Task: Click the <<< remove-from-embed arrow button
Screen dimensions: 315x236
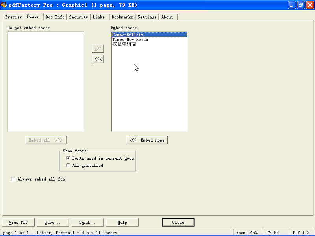Action: [98, 59]
